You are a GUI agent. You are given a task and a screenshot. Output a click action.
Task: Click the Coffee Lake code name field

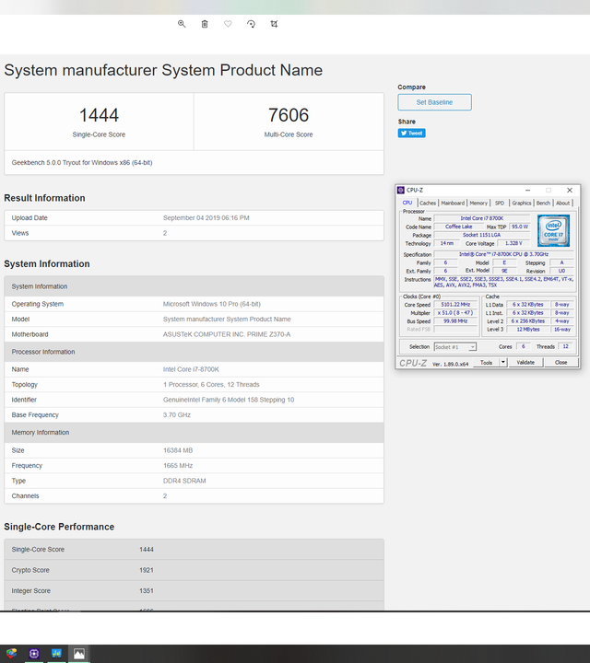point(459,227)
